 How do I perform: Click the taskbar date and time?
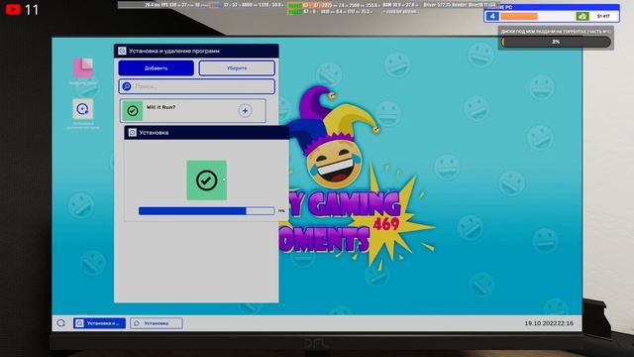coord(549,323)
